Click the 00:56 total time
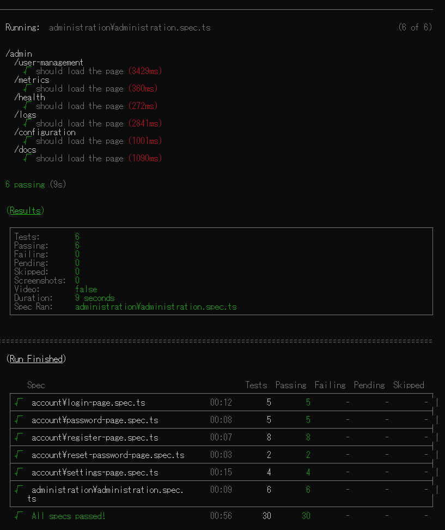 [x=221, y=516]
